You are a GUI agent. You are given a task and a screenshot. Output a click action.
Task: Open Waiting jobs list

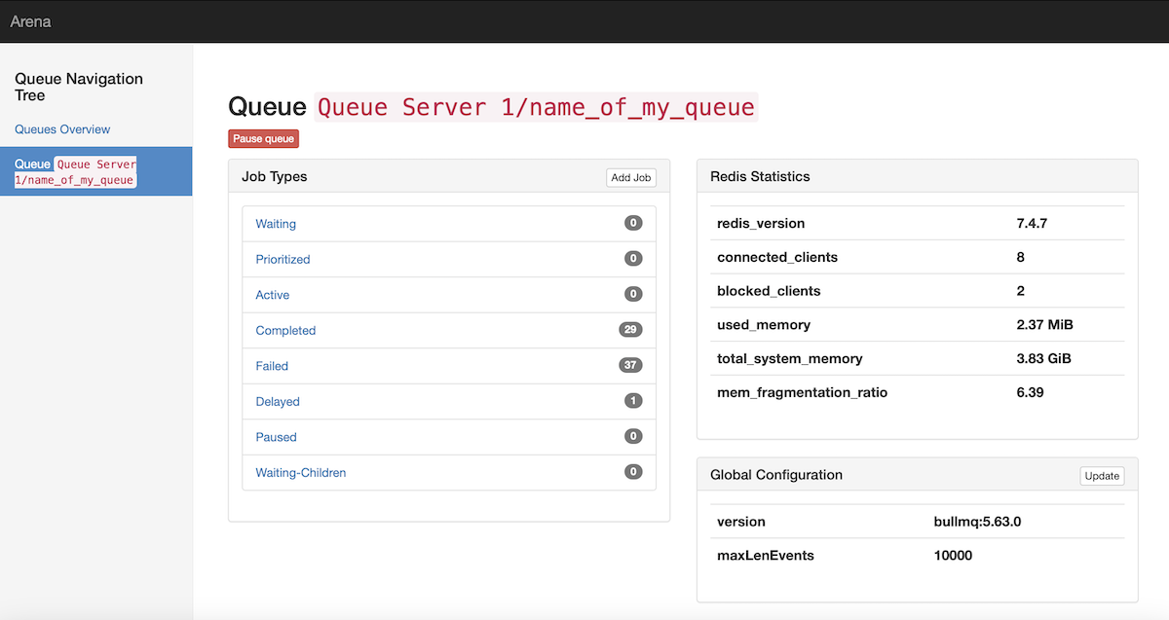[276, 224]
